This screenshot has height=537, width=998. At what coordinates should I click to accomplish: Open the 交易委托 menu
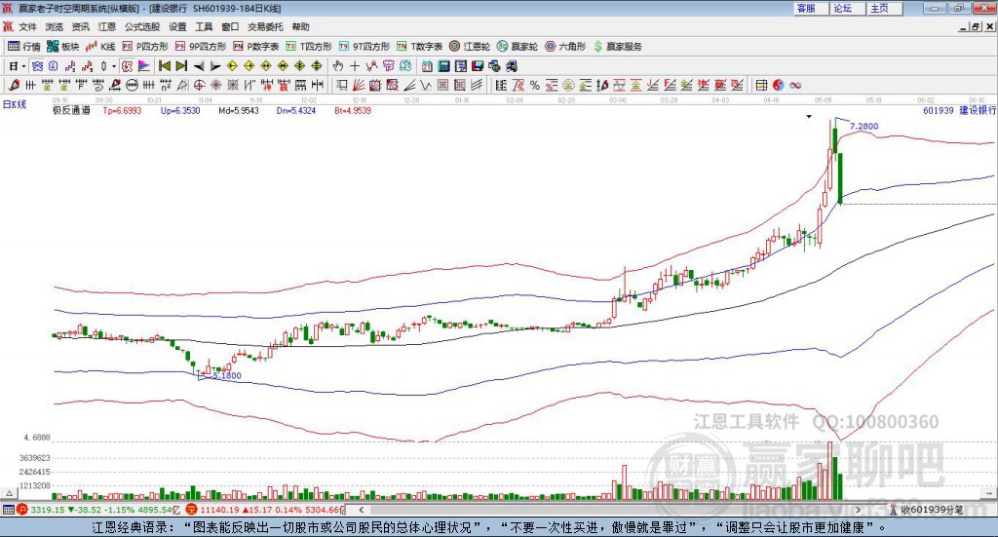tap(265, 26)
